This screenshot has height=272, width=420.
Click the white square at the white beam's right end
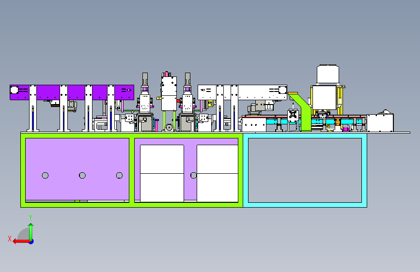click(x=282, y=90)
